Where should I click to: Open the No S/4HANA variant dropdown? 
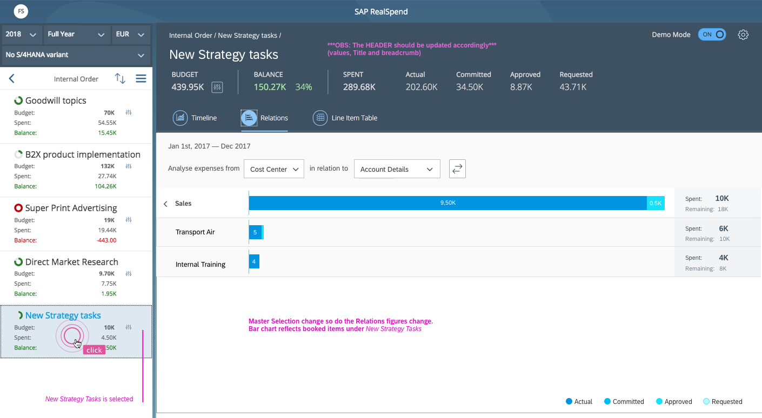click(76, 55)
